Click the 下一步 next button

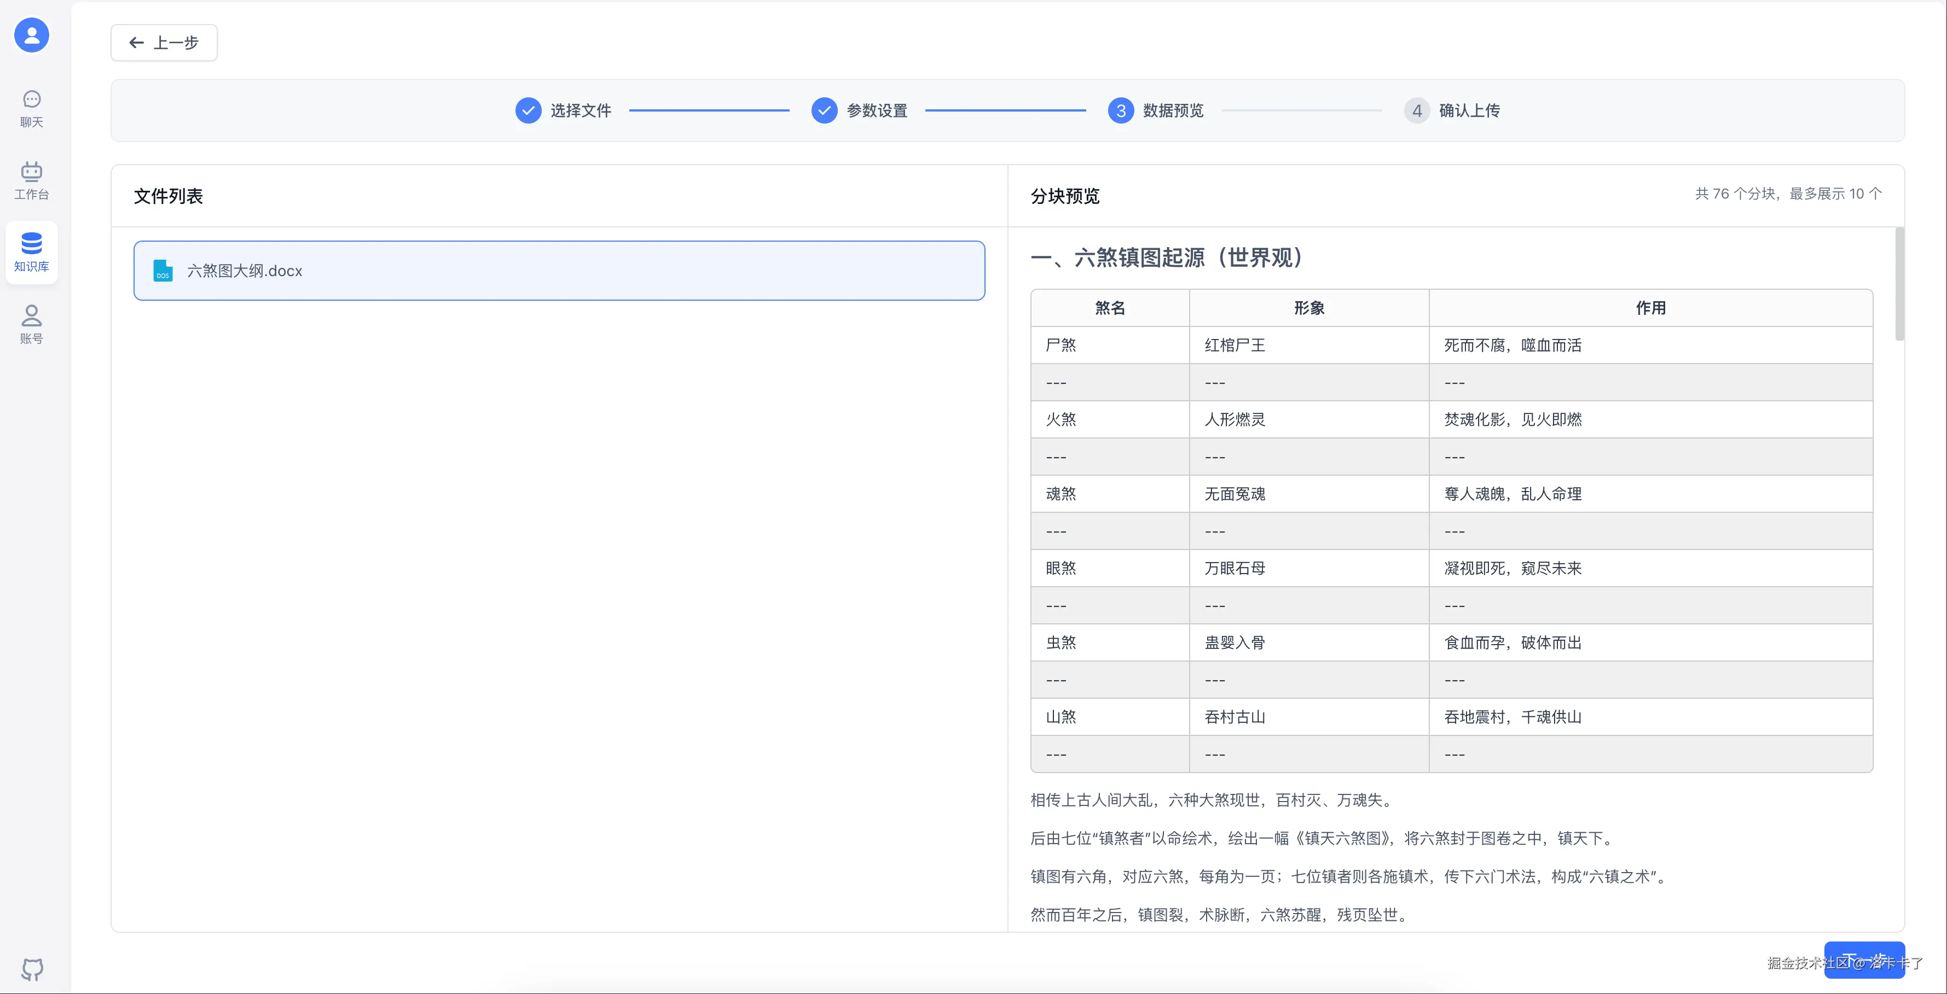[1864, 960]
